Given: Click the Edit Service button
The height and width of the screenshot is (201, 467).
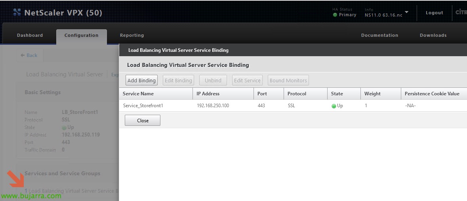Looking at the screenshot, I should click(247, 80).
